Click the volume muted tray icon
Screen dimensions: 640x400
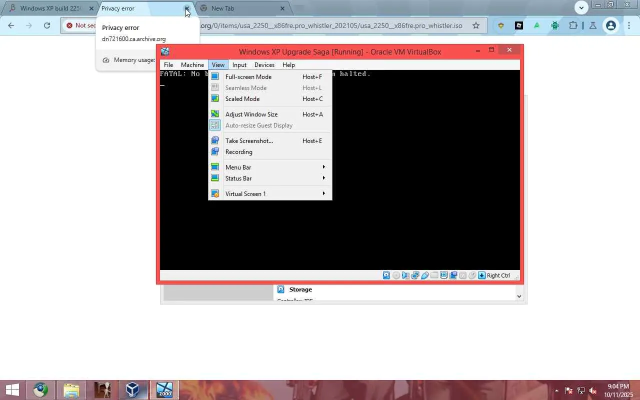pos(593,390)
